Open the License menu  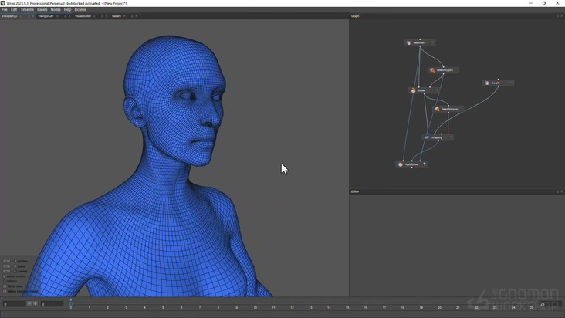(x=80, y=10)
